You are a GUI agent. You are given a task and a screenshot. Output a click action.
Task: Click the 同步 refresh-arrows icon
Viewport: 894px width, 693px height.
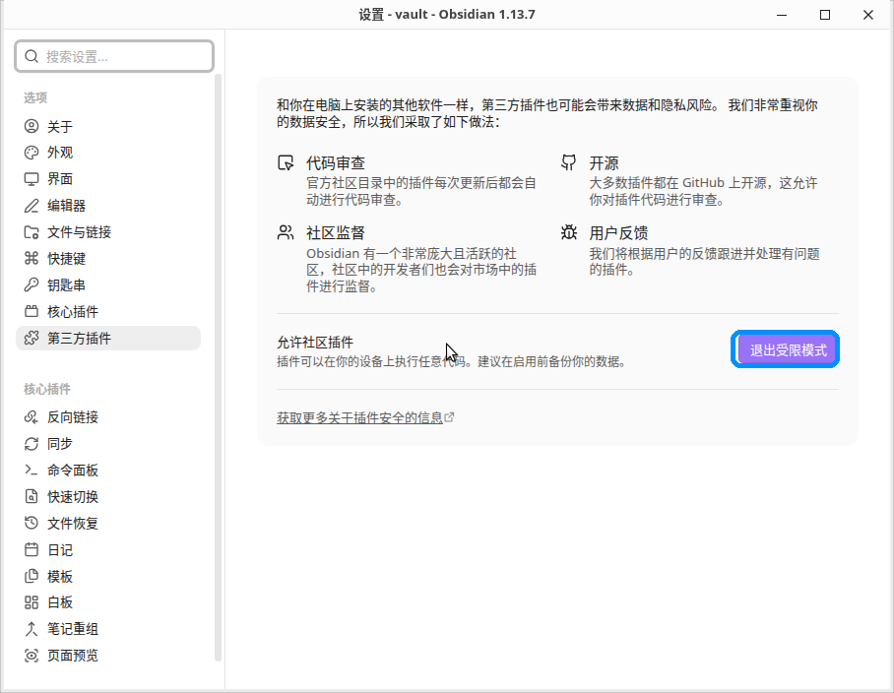point(32,443)
